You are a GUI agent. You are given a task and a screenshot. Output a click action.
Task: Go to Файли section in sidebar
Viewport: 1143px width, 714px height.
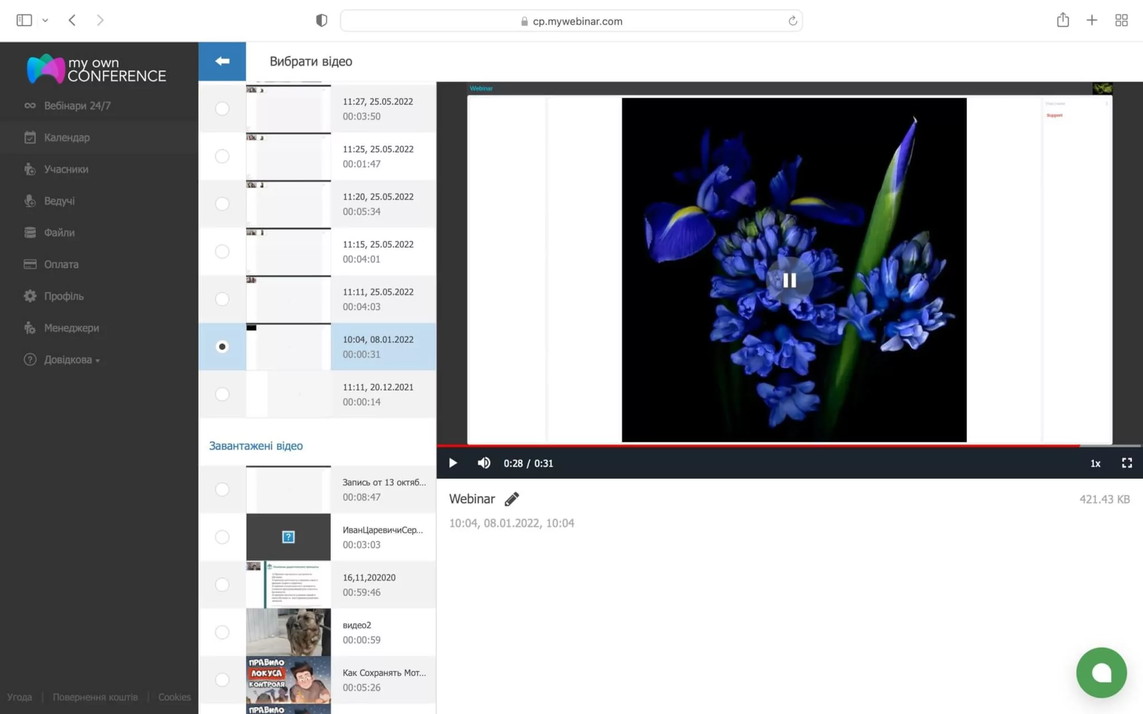[59, 233]
